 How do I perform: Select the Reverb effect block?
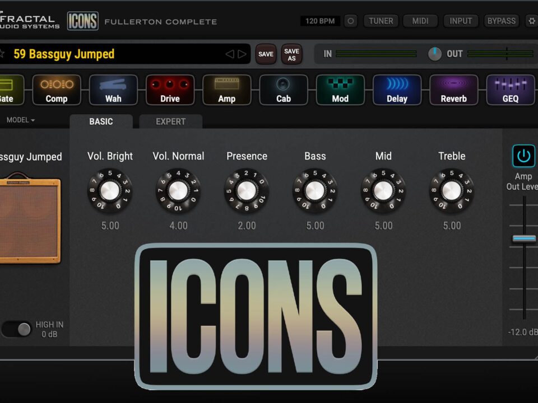(453, 90)
